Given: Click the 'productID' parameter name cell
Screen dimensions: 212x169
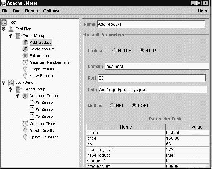Looking at the screenshot, I should coord(126,161).
